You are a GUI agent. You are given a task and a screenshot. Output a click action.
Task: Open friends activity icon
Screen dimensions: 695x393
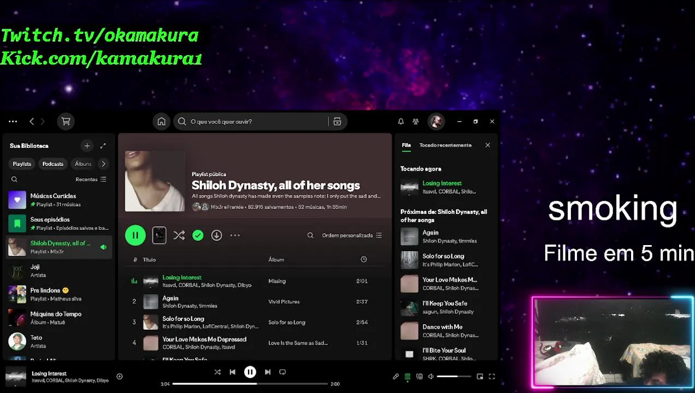(x=416, y=122)
